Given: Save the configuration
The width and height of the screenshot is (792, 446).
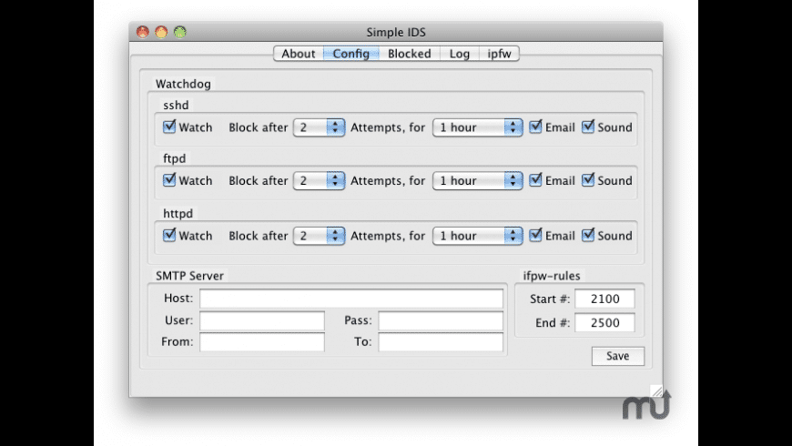Looking at the screenshot, I should (x=618, y=356).
